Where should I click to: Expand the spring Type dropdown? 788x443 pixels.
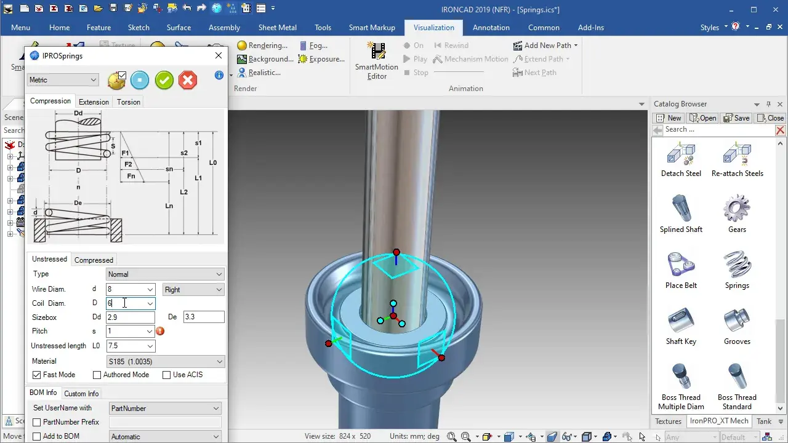pyautogui.click(x=165, y=274)
